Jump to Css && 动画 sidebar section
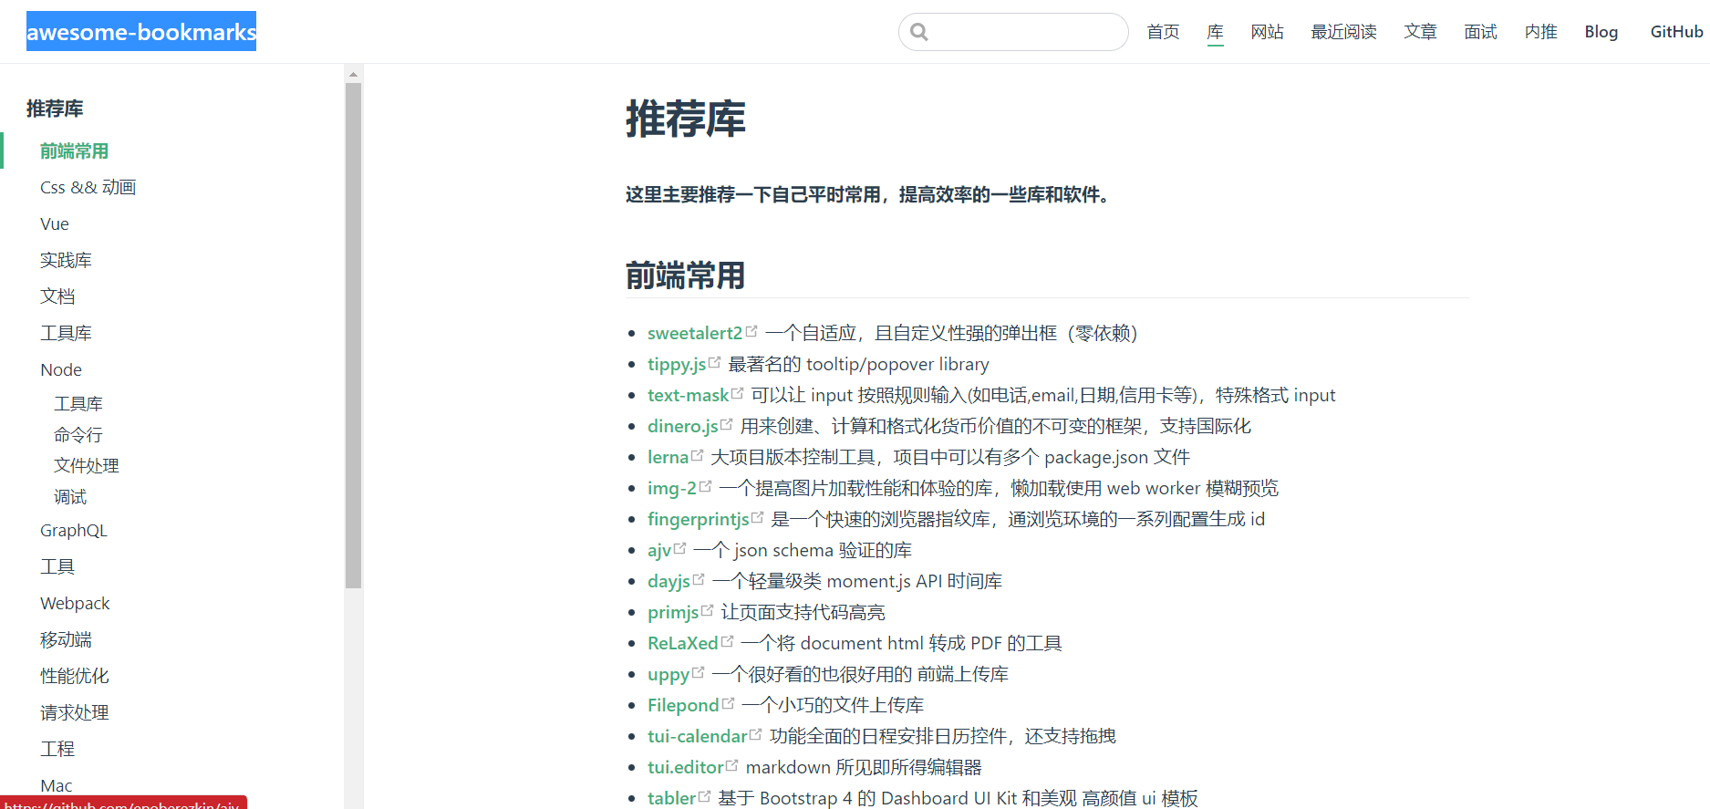The height and width of the screenshot is (809, 1710). [88, 187]
